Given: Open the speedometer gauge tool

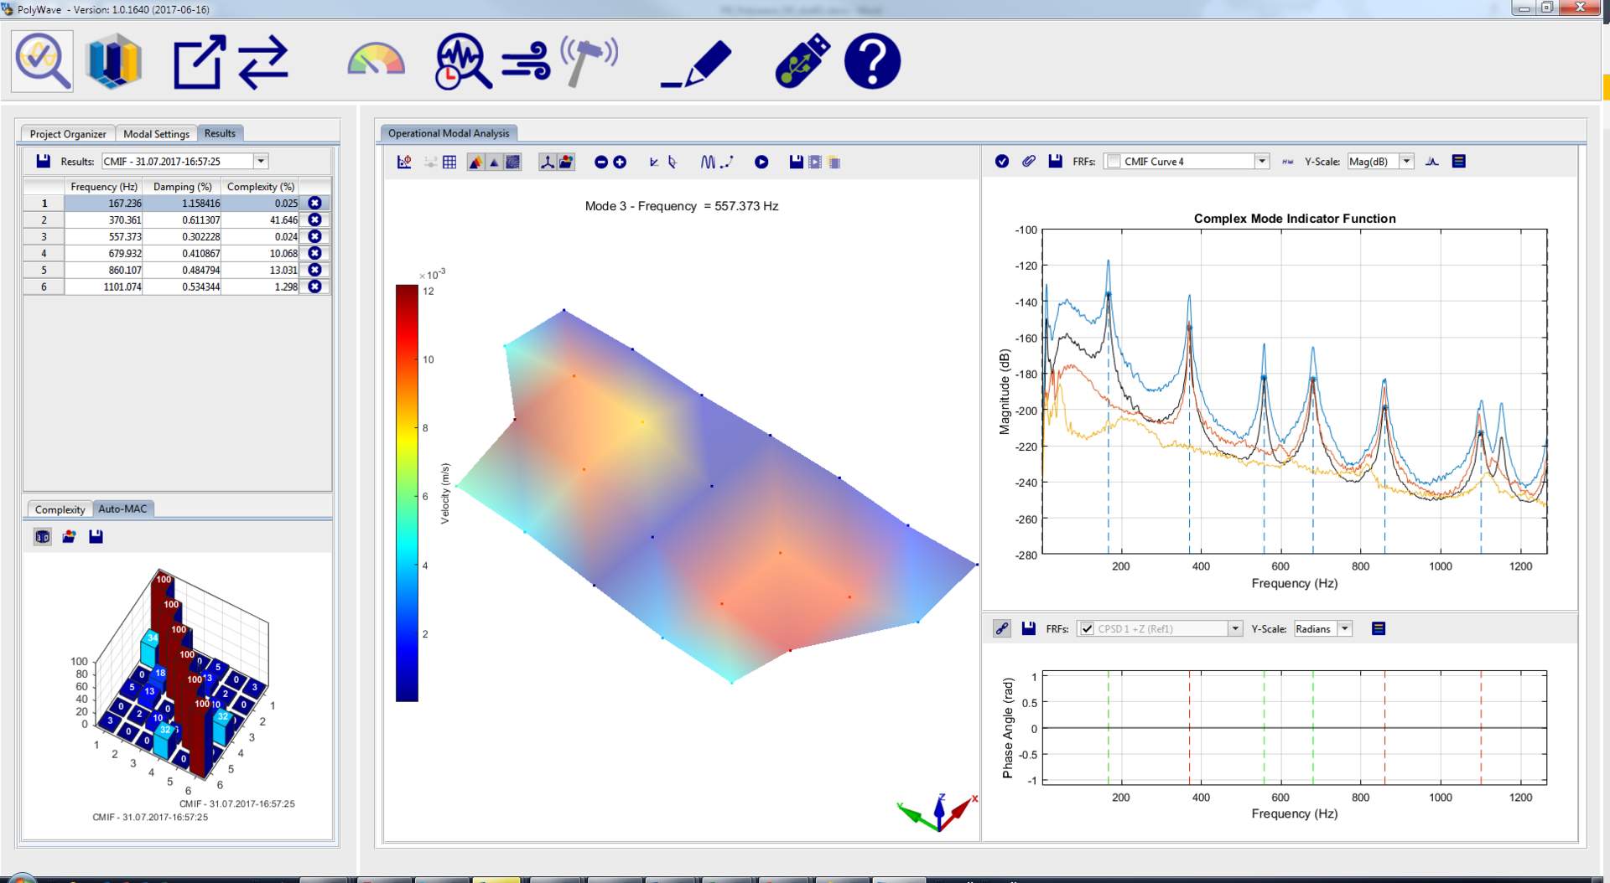Looking at the screenshot, I should pyautogui.click(x=376, y=61).
